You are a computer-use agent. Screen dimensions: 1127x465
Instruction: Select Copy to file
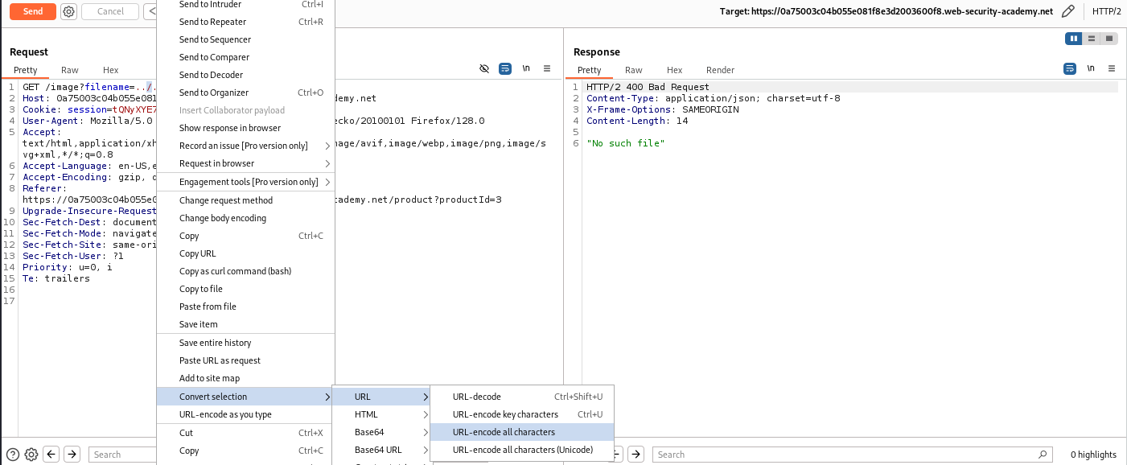tap(245, 289)
